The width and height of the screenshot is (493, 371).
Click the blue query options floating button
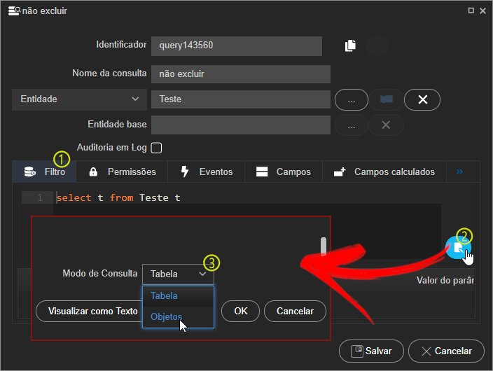pos(458,248)
